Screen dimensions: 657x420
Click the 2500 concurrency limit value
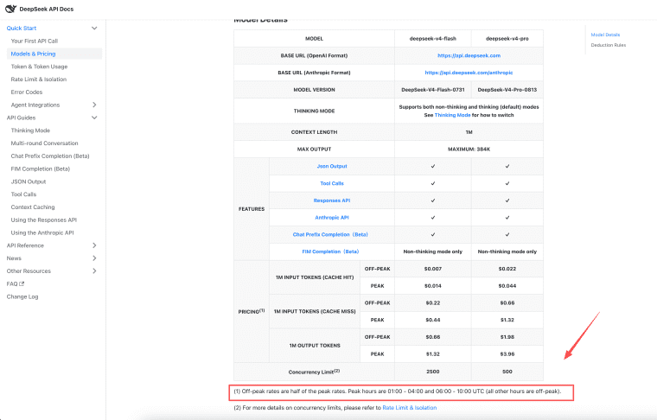click(x=433, y=372)
